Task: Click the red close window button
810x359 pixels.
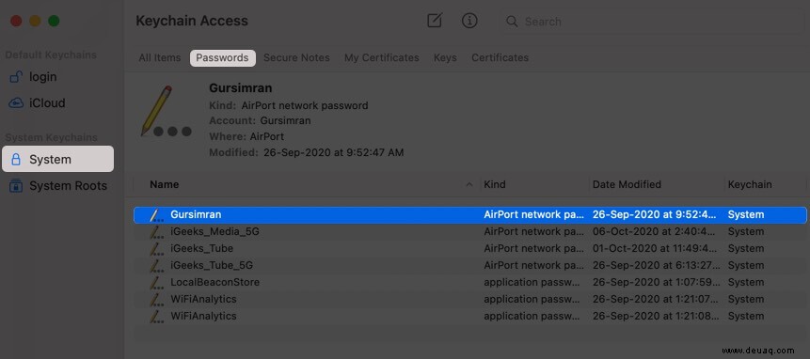Action: (17, 22)
